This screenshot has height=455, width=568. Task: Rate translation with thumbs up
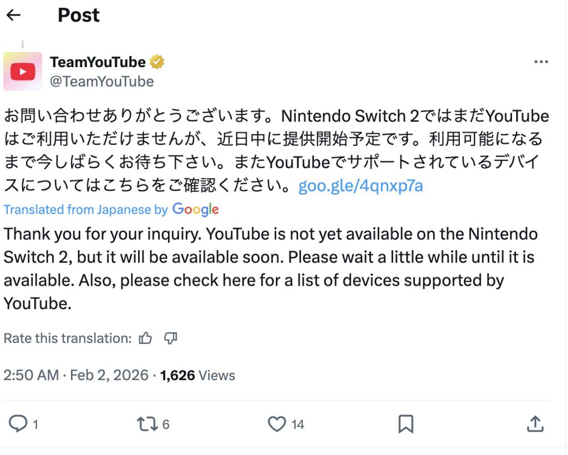[x=145, y=338]
